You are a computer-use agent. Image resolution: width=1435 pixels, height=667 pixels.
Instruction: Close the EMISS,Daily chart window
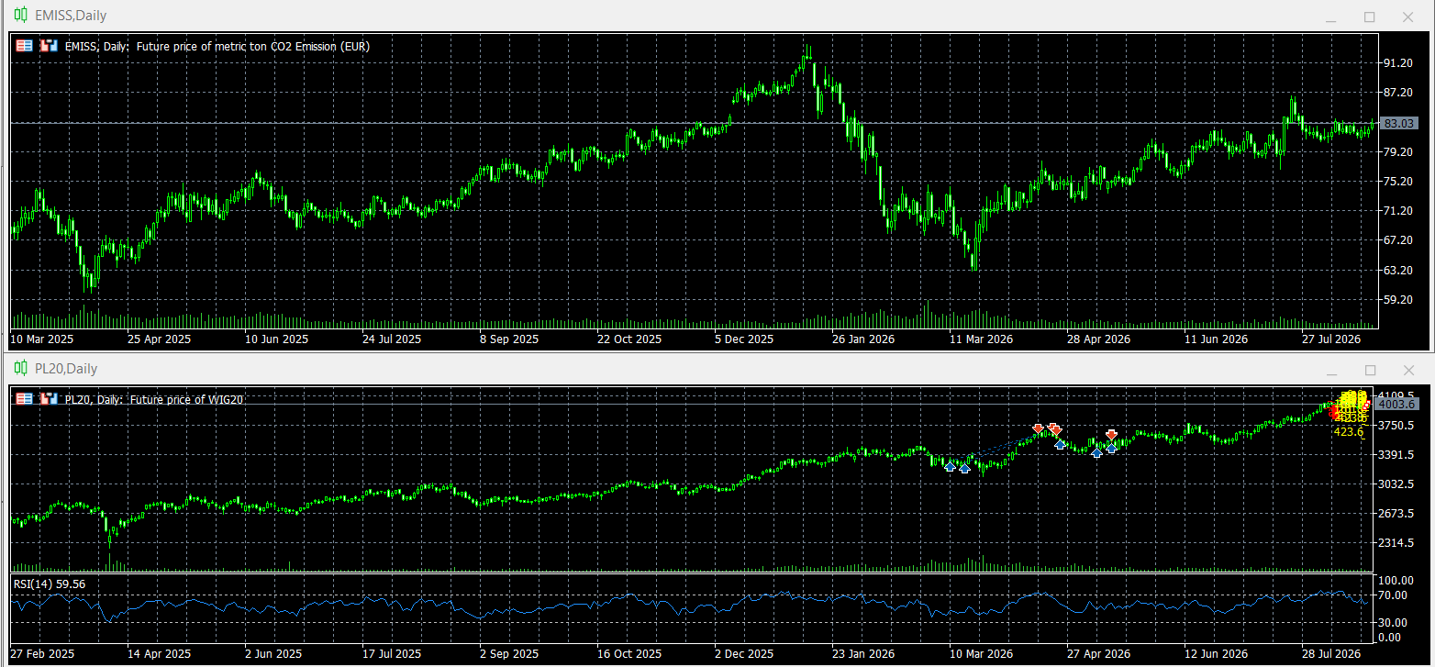1407,17
